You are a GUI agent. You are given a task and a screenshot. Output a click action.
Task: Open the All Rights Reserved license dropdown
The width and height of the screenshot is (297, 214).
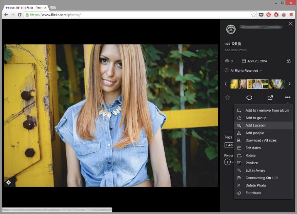[246, 71]
